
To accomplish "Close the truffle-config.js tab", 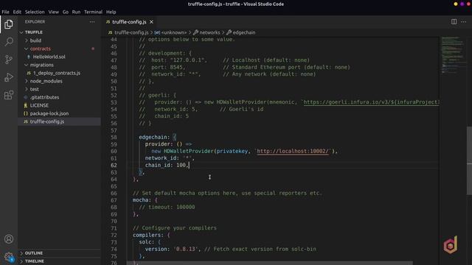I will click(x=151, y=22).
